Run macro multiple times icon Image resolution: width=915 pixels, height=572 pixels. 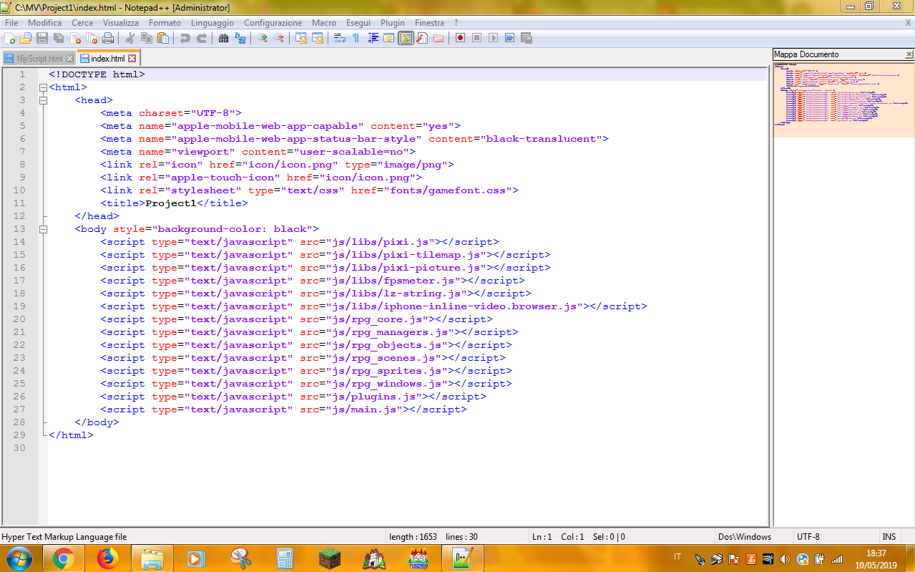(x=509, y=38)
